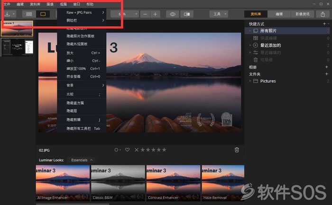Expand the 側边栏 submenu
Viewport: 332px width, 205px height.
tap(82, 20)
